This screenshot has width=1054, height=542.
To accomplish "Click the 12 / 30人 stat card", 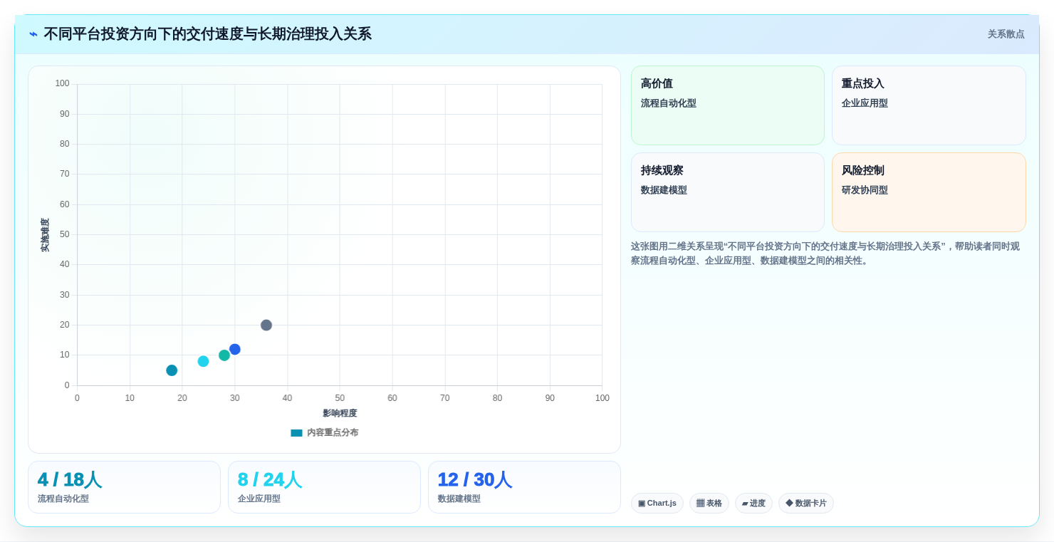I will coord(524,487).
